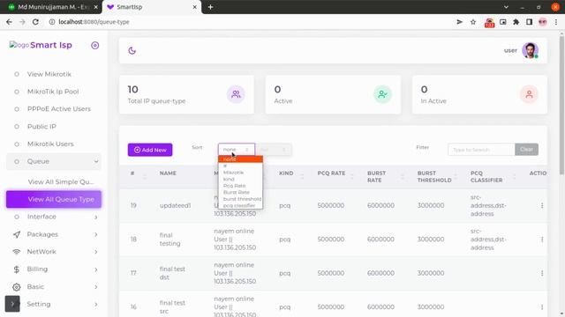The width and height of the screenshot is (565, 317).
Task: Open MikroTik Ip Pool in sidebar
Action: pyautogui.click(x=54, y=92)
